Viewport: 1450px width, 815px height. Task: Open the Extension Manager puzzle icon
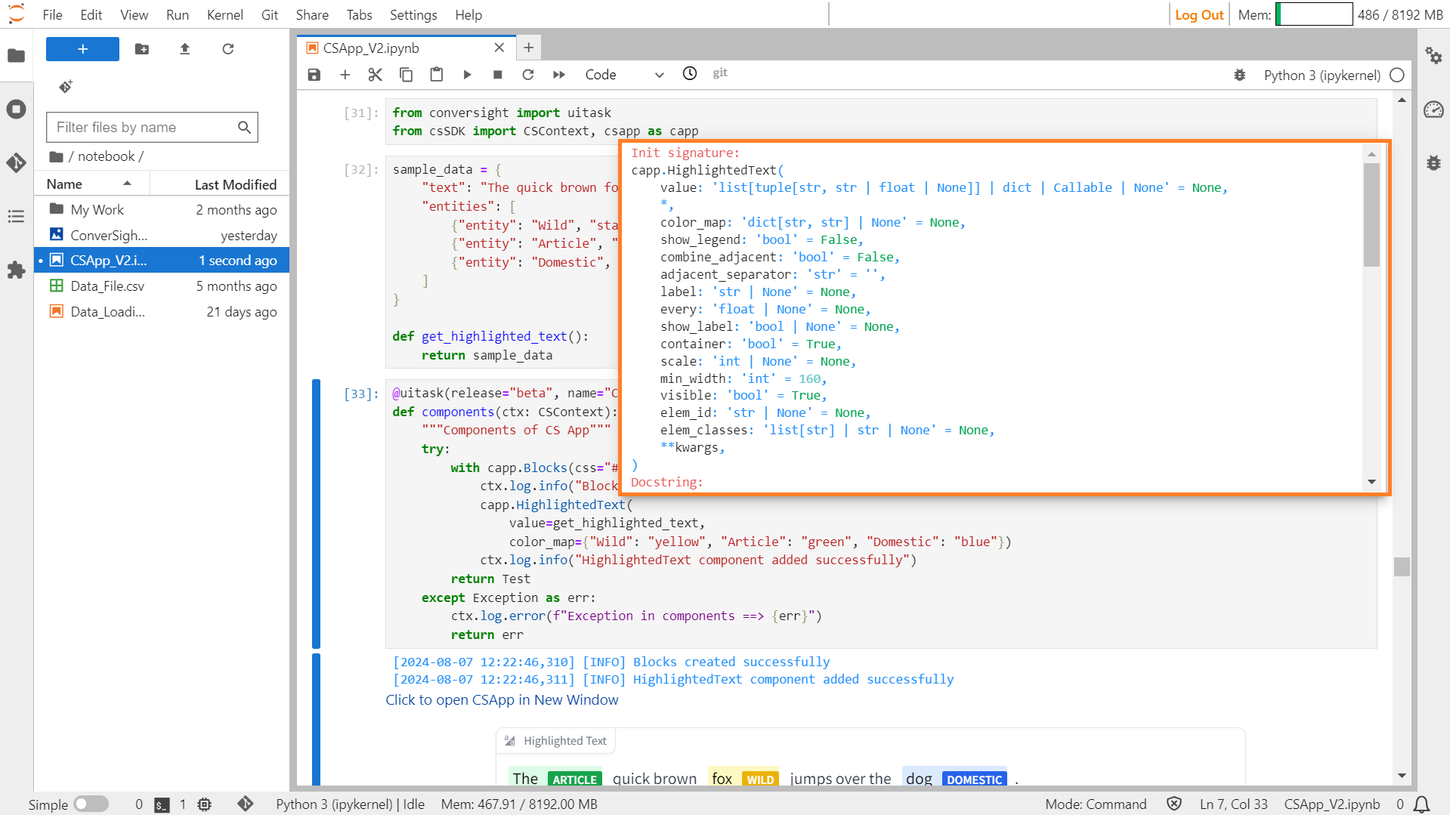(16, 270)
